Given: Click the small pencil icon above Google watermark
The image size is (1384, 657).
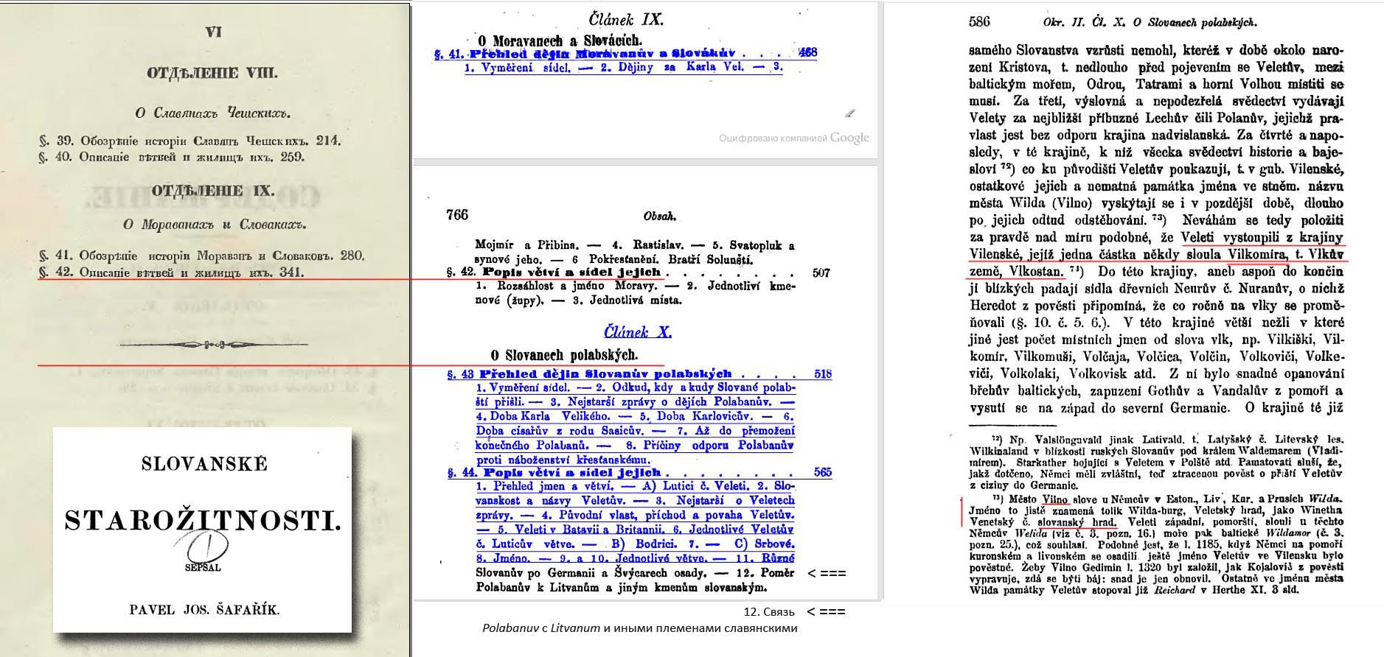Looking at the screenshot, I should 850,113.
